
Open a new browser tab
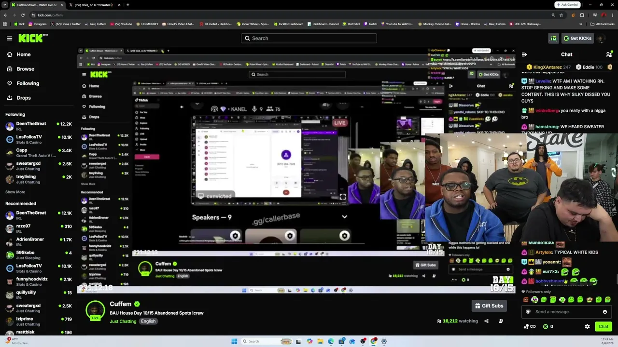[x=127, y=5]
